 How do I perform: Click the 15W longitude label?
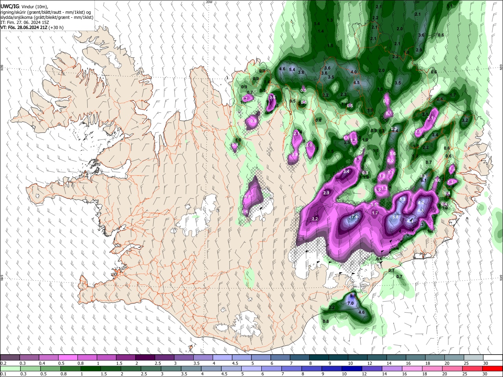pos(416,2)
